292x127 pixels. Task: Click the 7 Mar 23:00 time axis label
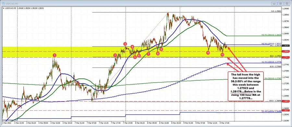128,123
